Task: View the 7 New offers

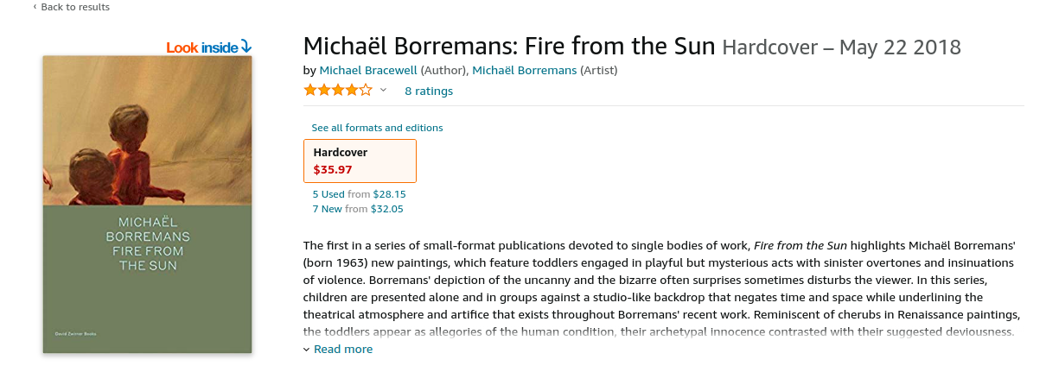Action: point(328,209)
